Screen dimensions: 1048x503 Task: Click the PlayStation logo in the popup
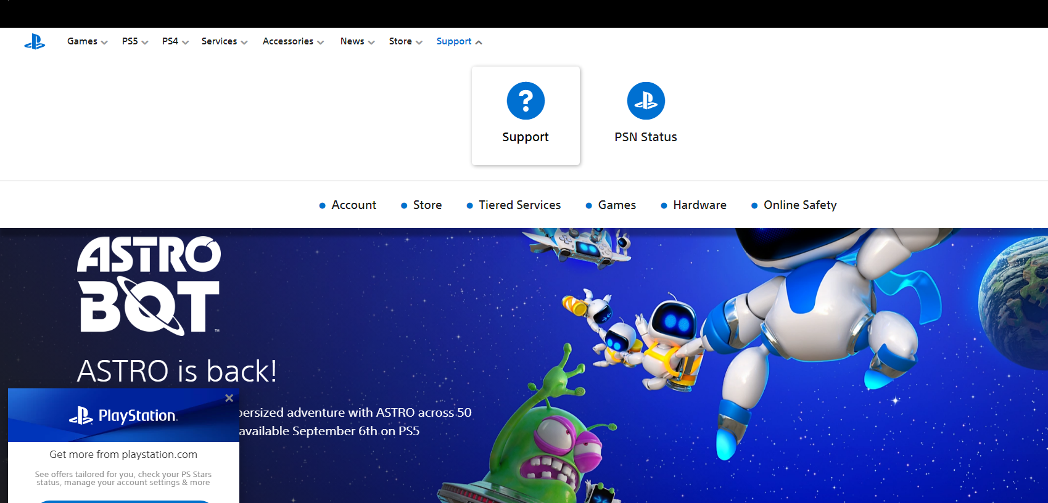123,416
